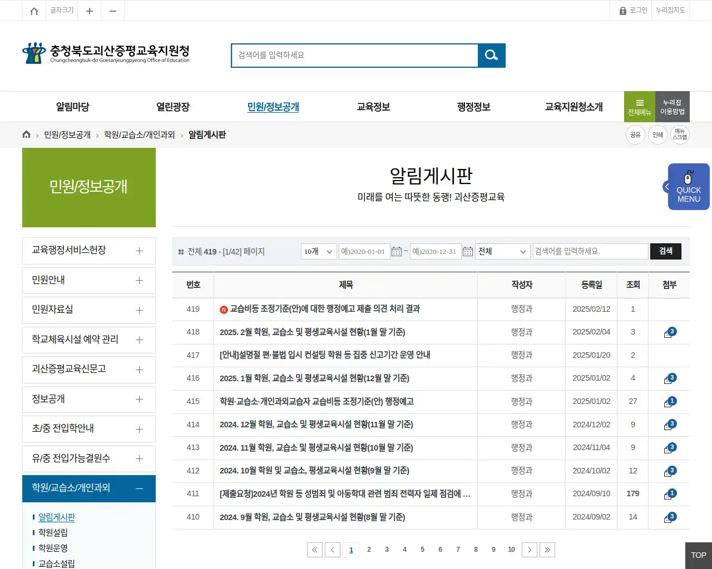Click the 공유 share circle button
This screenshot has width=712, height=569.
click(x=635, y=134)
